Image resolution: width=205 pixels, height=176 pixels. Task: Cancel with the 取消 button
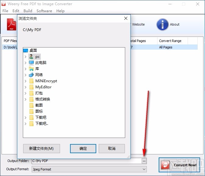coord(112,149)
